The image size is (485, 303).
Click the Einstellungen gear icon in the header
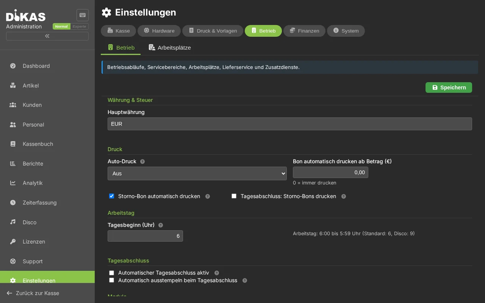[106, 12]
